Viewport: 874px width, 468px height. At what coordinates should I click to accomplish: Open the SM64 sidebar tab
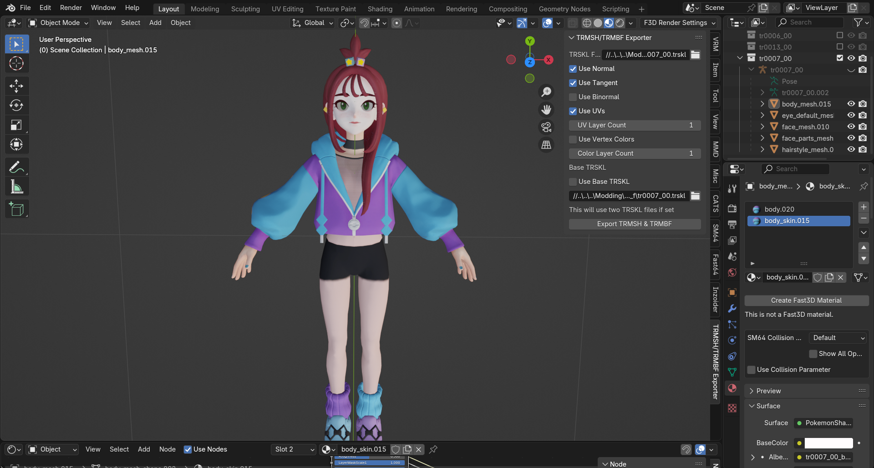[x=716, y=233]
